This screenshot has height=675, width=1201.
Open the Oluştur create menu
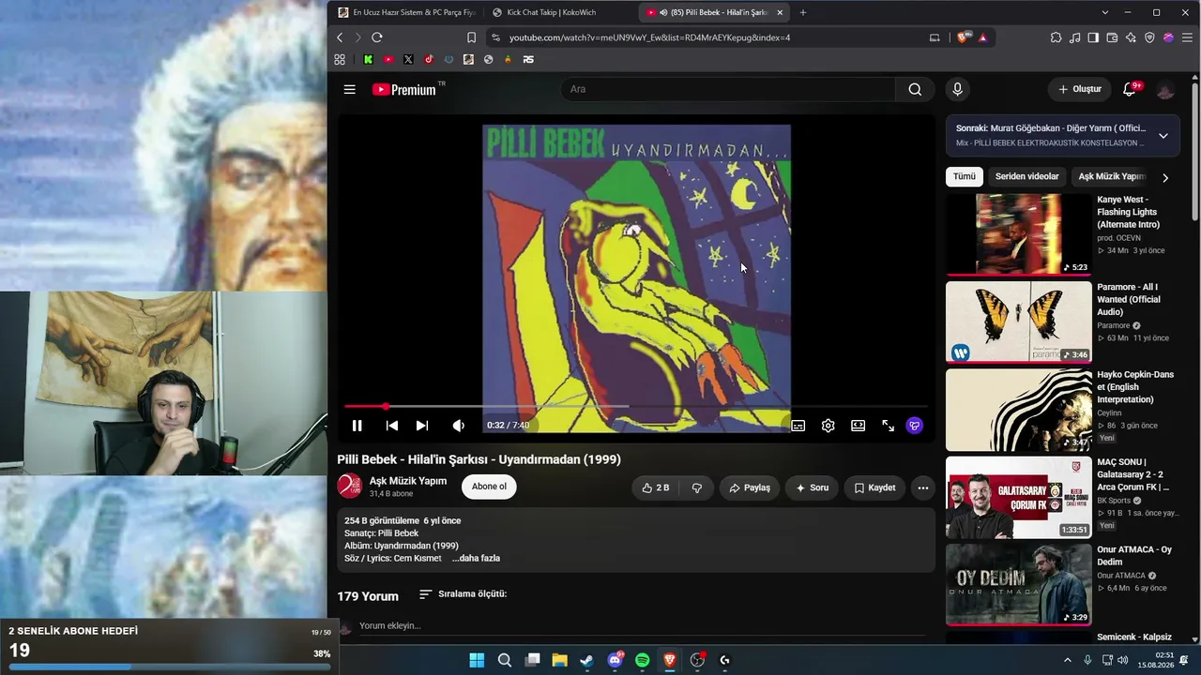click(1079, 89)
